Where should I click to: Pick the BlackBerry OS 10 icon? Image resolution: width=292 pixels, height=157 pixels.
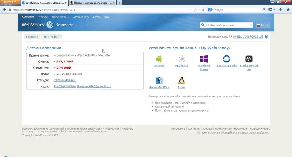click(x=249, y=59)
